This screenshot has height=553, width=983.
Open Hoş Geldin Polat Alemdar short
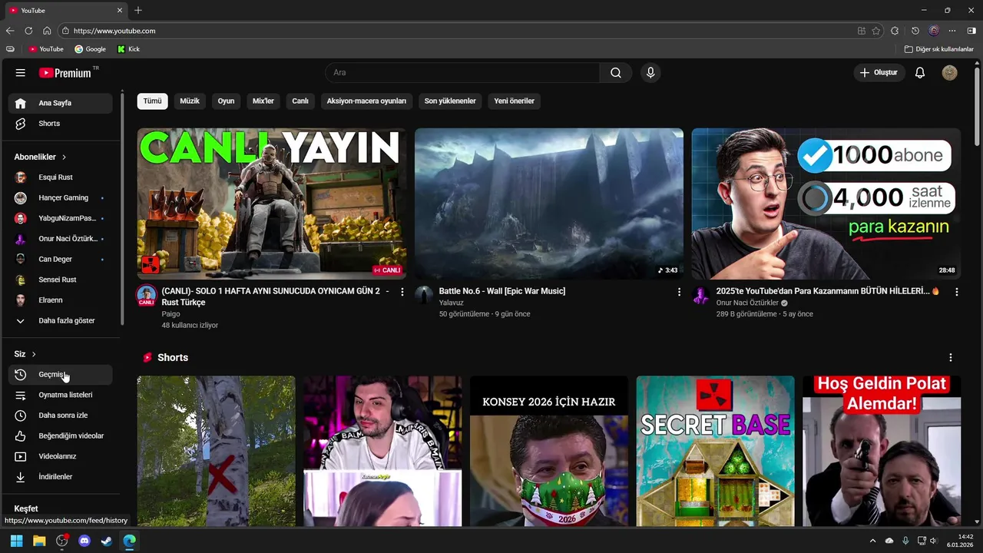tap(882, 452)
